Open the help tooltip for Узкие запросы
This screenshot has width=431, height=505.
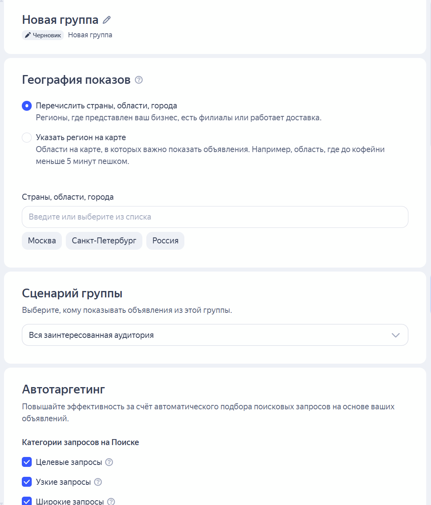98,482
